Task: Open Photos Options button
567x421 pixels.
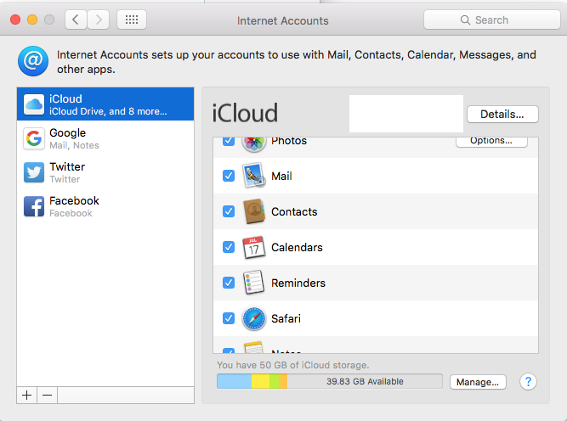Action: pos(491,142)
